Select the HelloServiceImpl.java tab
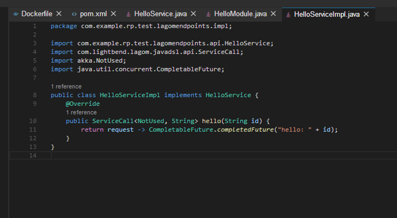 [x=327, y=14]
